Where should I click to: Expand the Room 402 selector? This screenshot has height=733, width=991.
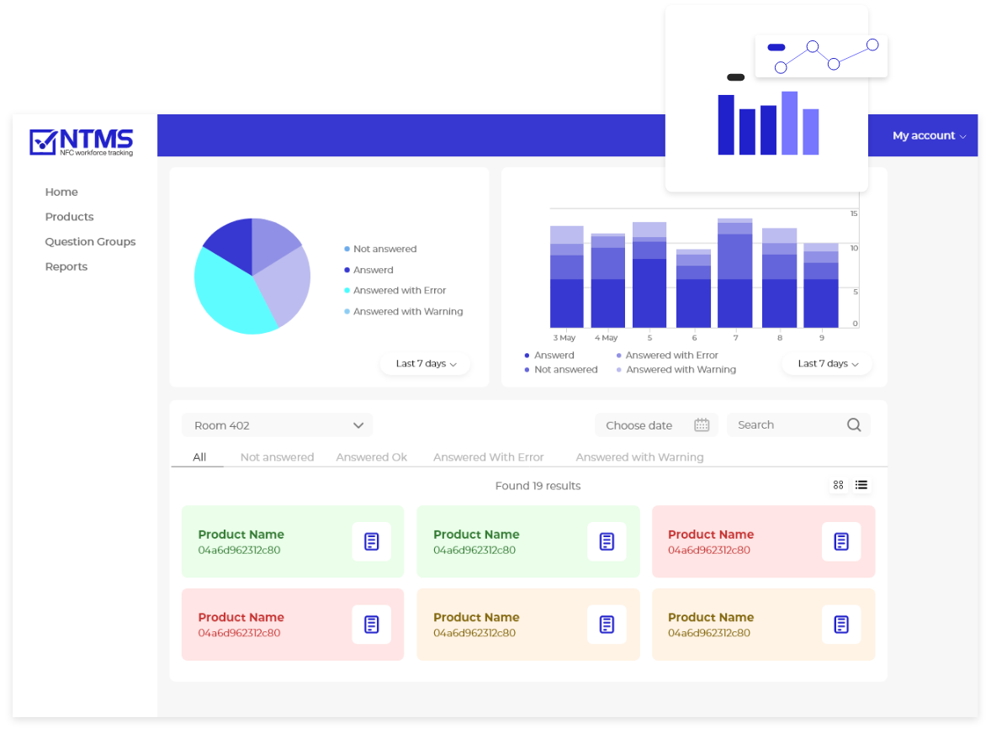(x=278, y=425)
